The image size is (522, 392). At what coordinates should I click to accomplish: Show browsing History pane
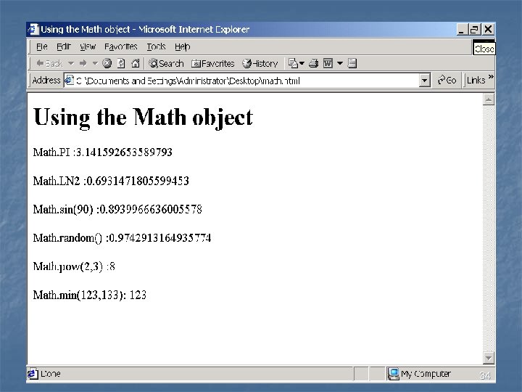[260, 63]
